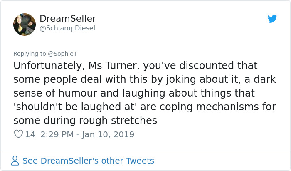Open the DreamSeller display name
291x171 pixels.
click(x=68, y=19)
